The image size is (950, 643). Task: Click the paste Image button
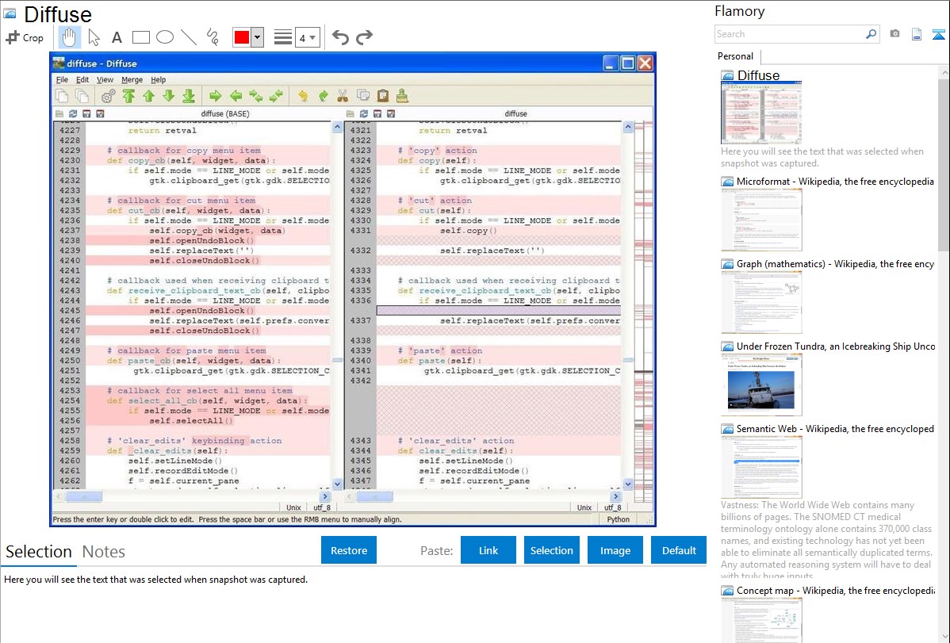615,550
